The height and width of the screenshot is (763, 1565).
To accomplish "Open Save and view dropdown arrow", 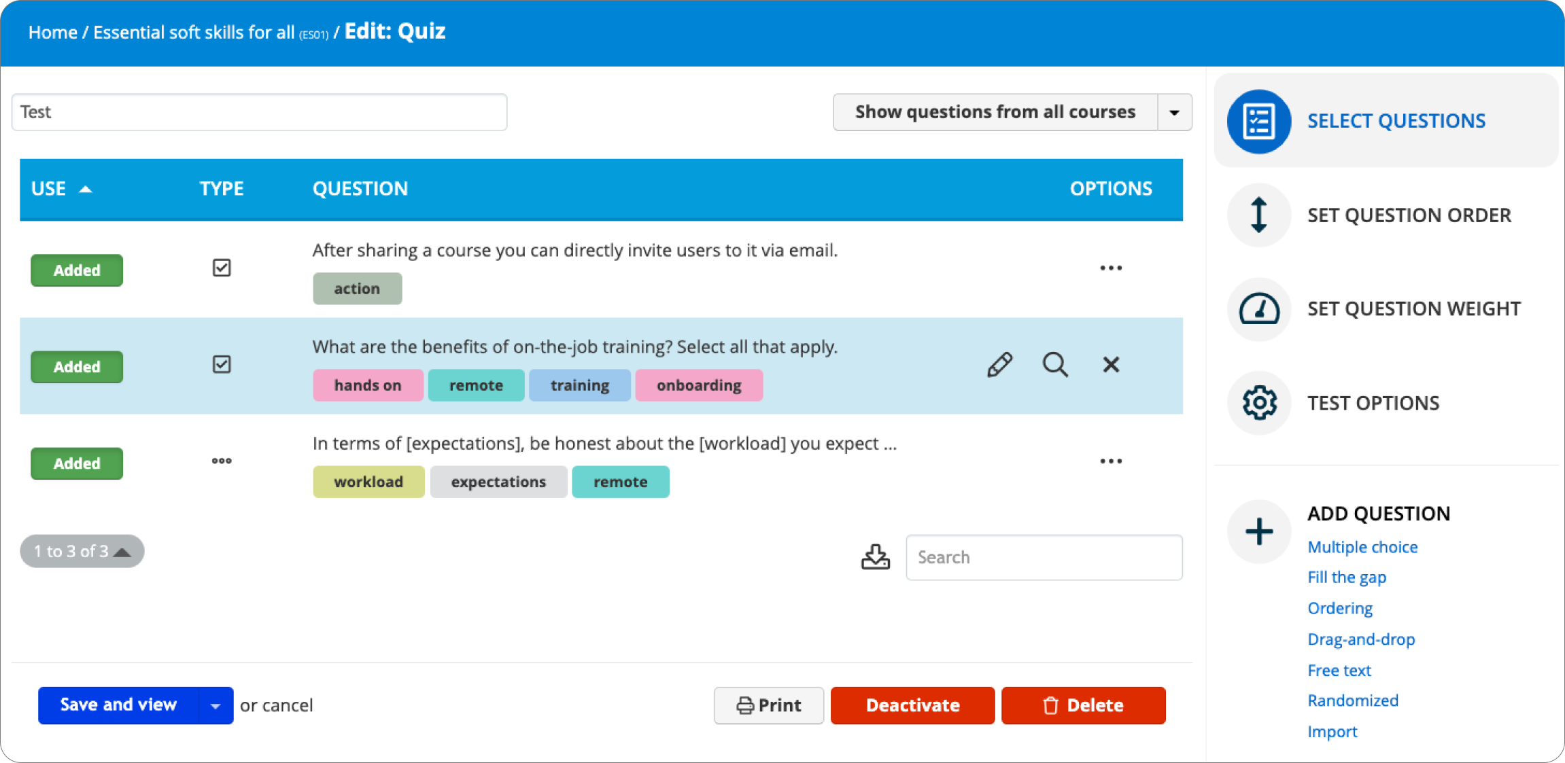I will point(216,706).
